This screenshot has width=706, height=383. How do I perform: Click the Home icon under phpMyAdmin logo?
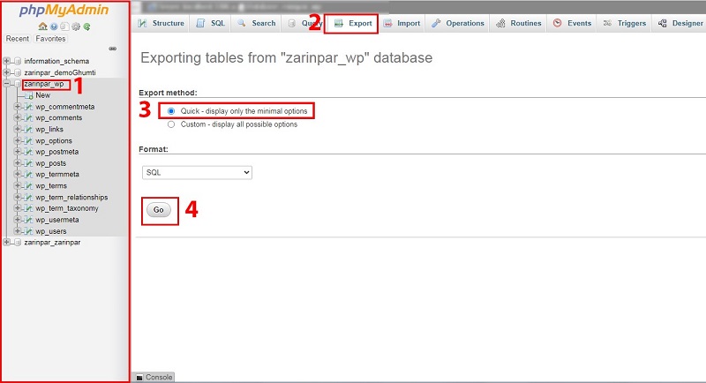coord(42,26)
